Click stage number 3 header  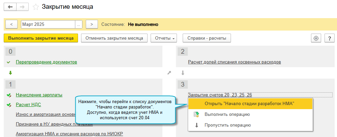183,84
